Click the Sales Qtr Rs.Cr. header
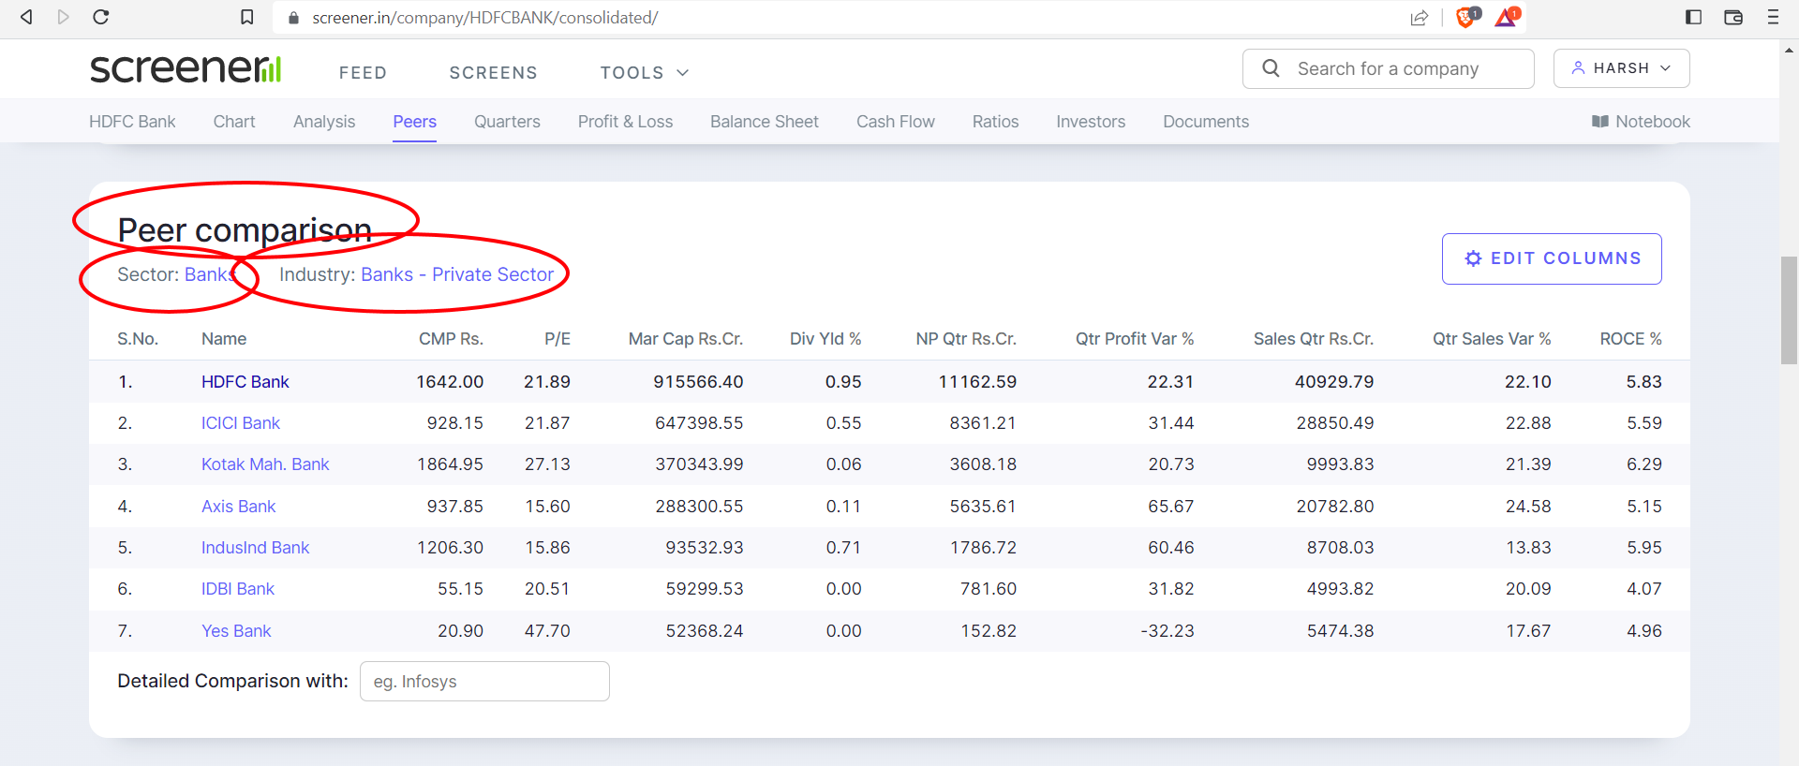The height and width of the screenshot is (766, 1799). click(x=1314, y=339)
